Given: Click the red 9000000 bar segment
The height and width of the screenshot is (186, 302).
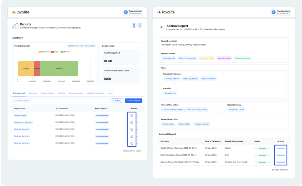Looking at the screenshot, I should point(37,68).
